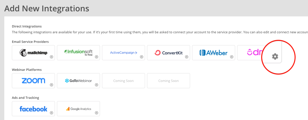Click the plus icon on Facebook

pos(51,113)
